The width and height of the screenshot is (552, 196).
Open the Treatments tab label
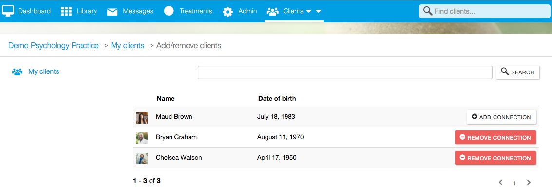click(x=195, y=11)
